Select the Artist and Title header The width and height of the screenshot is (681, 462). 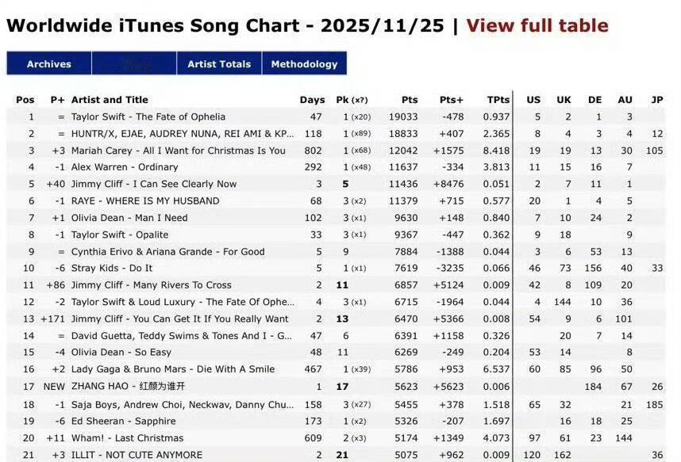point(110,100)
